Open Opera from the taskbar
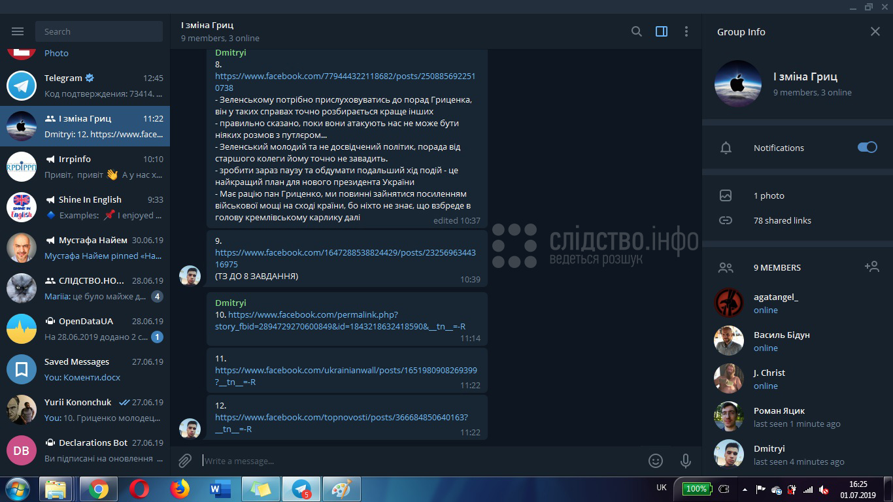The width and height of the screenshot is (893, 502). [139, 489]
